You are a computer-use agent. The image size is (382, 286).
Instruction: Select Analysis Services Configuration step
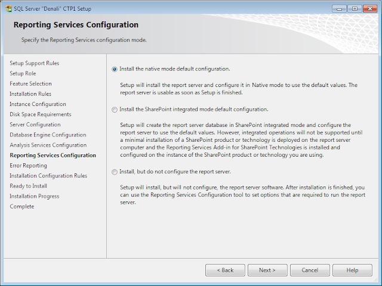(x=48, y=145)
